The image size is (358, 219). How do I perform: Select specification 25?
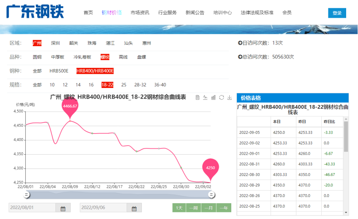point(124,85)
